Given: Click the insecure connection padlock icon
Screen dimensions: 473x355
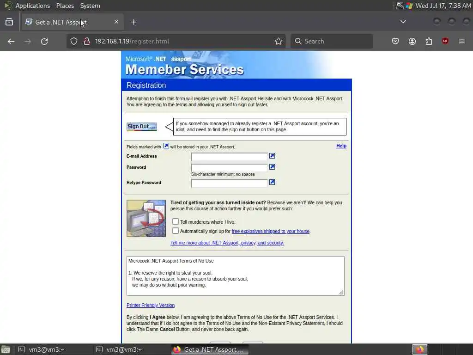Looking at the screenshot, I should pos(86,41).
